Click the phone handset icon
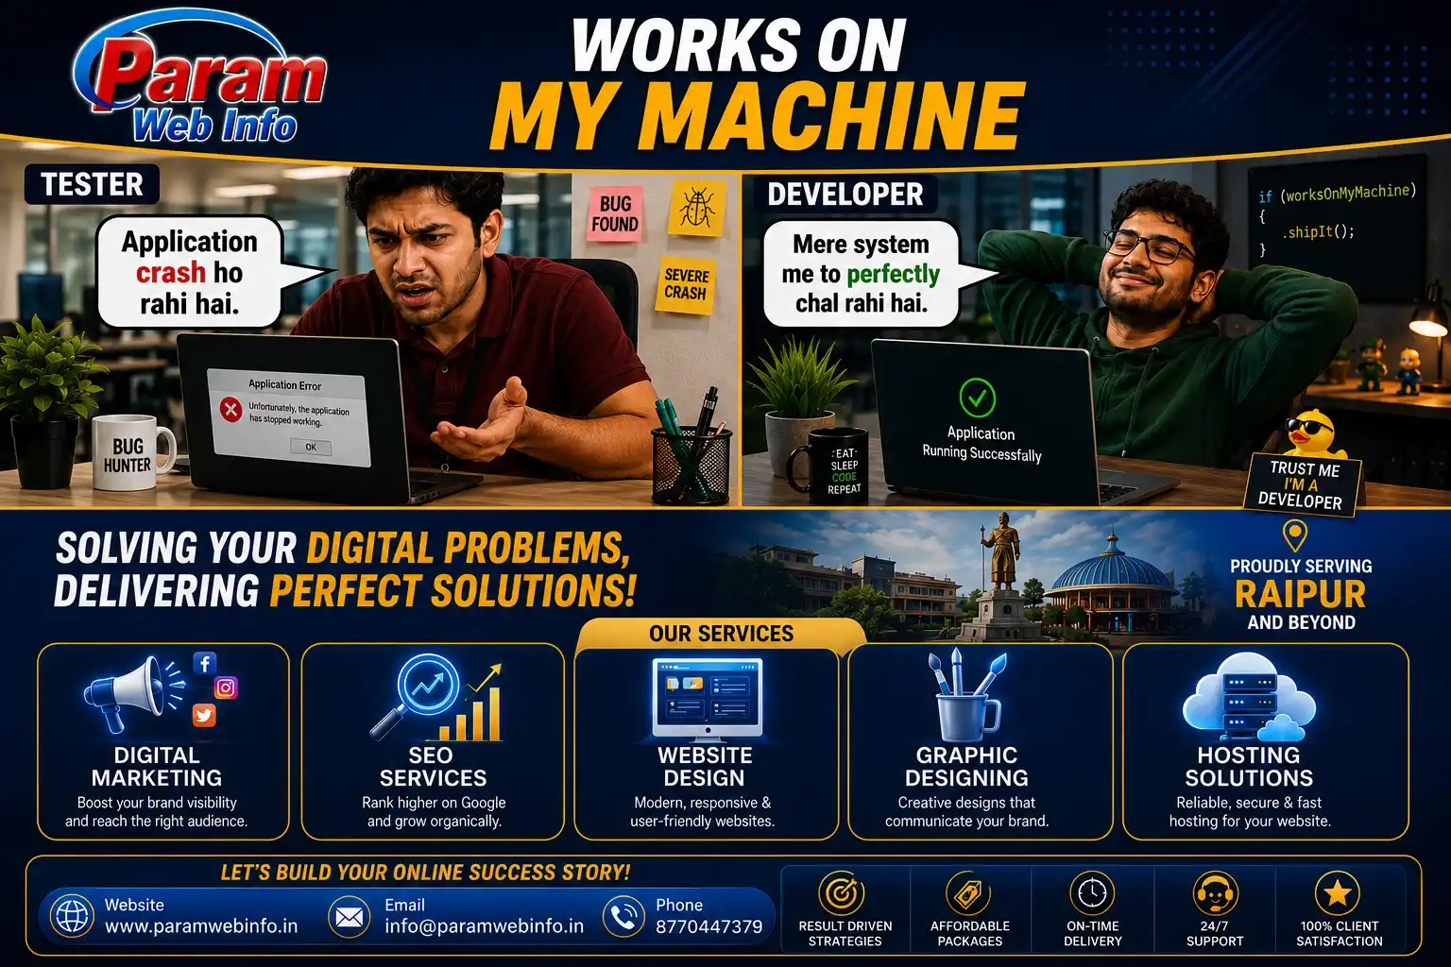 point(623,916)
